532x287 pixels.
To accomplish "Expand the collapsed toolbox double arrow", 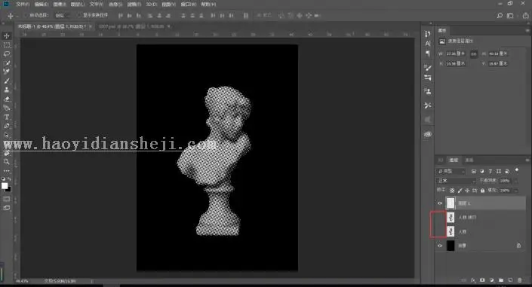I will click(x=3, y=23).
